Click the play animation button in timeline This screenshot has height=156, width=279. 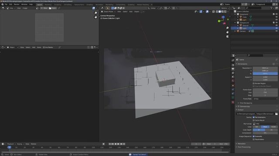[x=118, y=144]
